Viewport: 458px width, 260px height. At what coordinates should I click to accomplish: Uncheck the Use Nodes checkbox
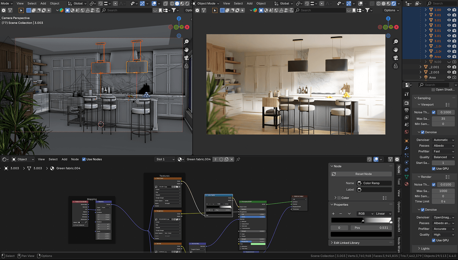(x=84, y=159)
